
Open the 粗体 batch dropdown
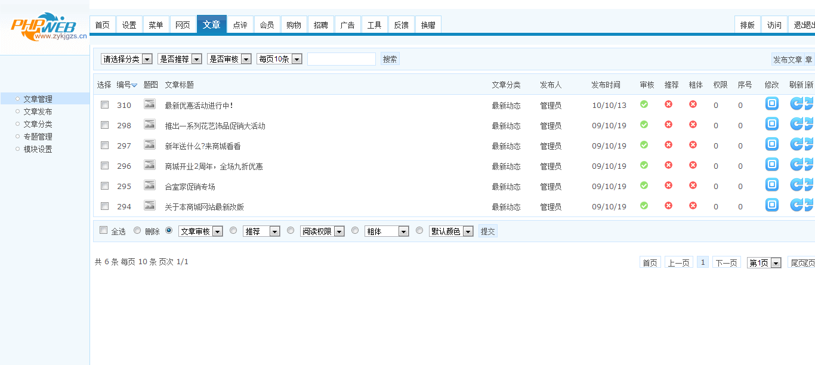tap(387, 231)
